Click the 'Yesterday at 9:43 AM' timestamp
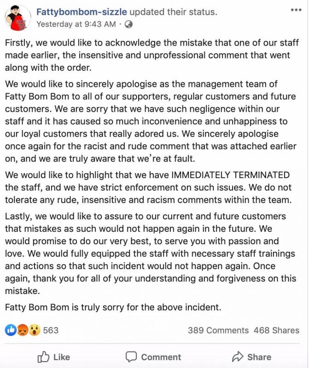Screen dimensions: 309x368 (76, 24)
